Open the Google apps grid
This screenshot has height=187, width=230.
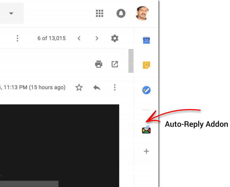100,13
